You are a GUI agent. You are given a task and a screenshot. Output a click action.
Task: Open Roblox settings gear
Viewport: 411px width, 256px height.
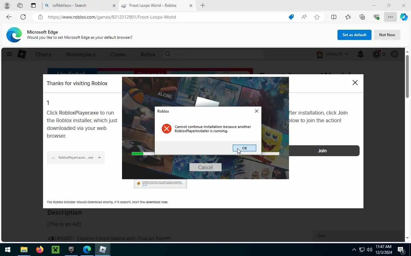coord(395,54)
